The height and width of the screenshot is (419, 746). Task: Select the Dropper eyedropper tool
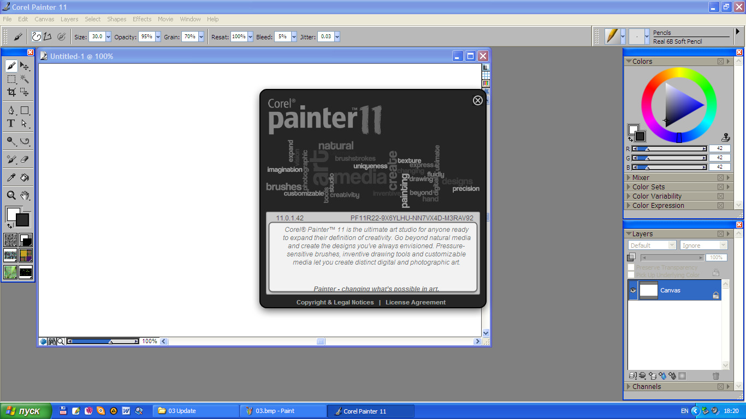point(11,177)
